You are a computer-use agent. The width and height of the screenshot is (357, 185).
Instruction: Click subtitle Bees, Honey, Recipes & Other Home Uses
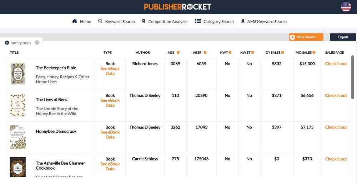(x=62, y=79)
